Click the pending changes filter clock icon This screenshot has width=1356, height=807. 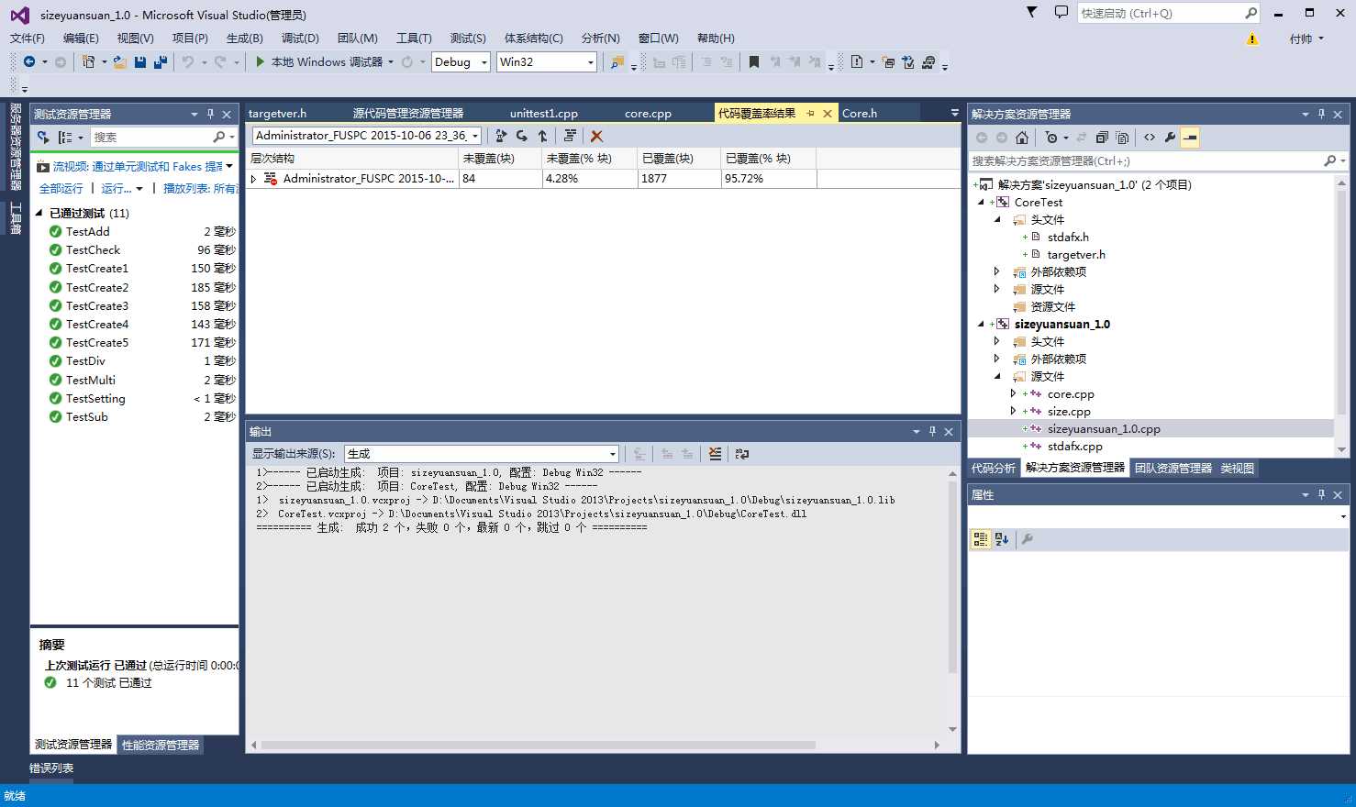click(x=1051, y=138)
